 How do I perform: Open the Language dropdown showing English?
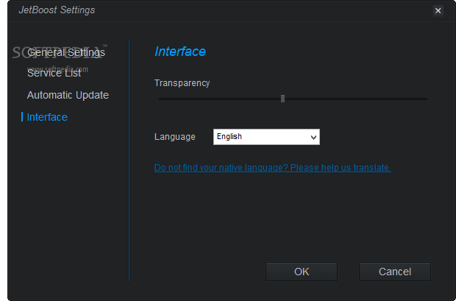pos(266,137)
